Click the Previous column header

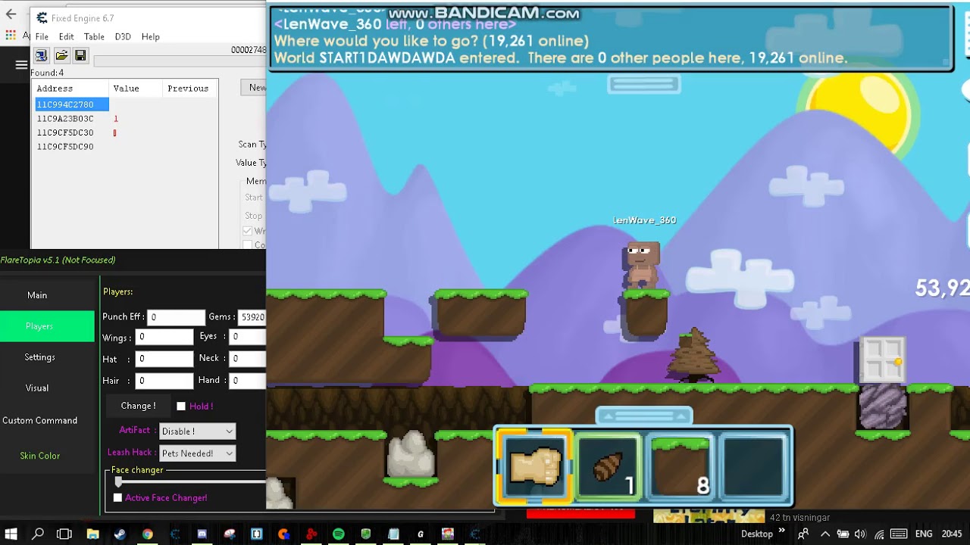tap(189, 89)
